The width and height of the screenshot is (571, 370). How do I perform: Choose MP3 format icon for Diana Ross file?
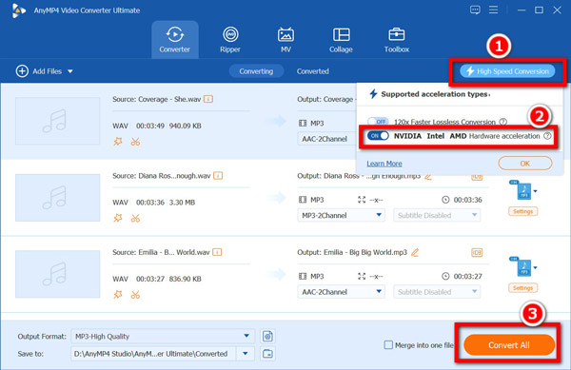pos(523,190)
